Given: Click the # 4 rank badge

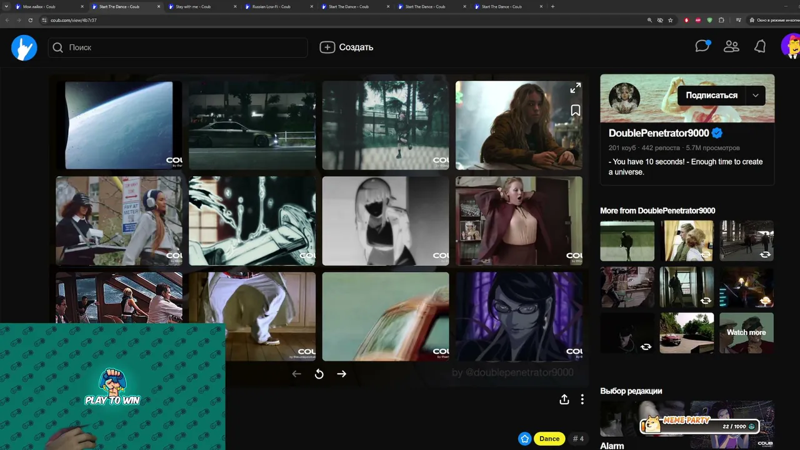Looking at the screenshot, I should 578,439.
